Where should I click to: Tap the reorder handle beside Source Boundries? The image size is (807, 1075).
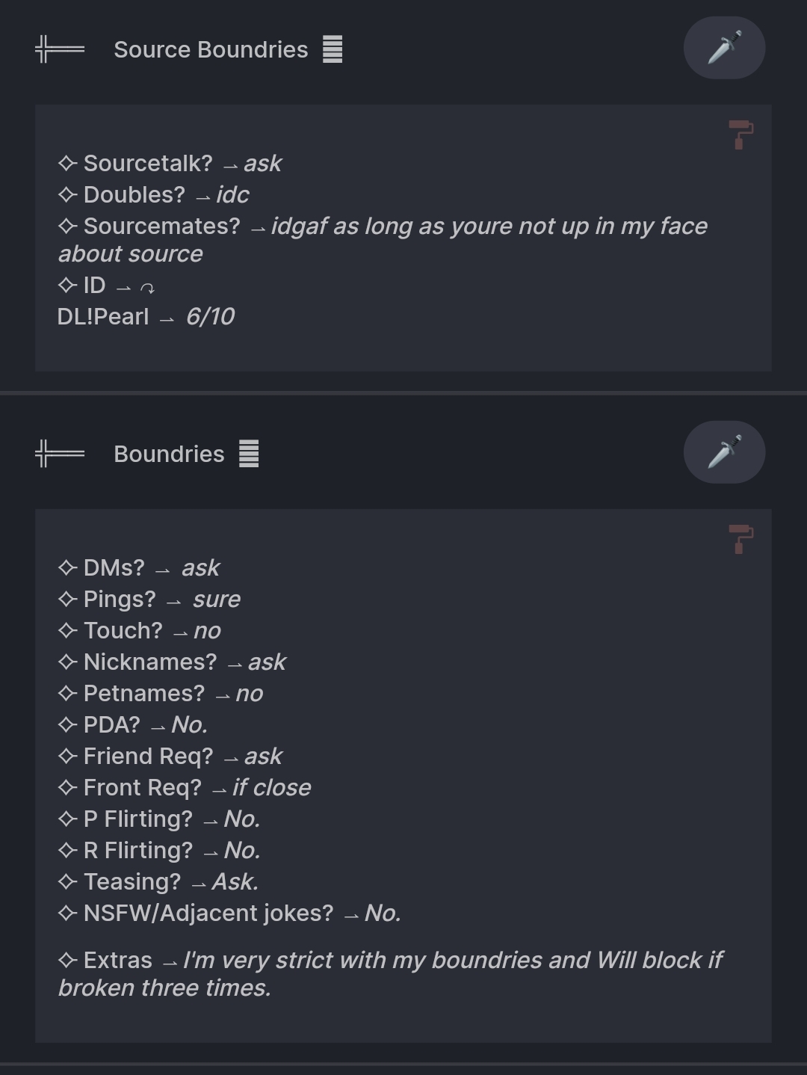(60, 49)
